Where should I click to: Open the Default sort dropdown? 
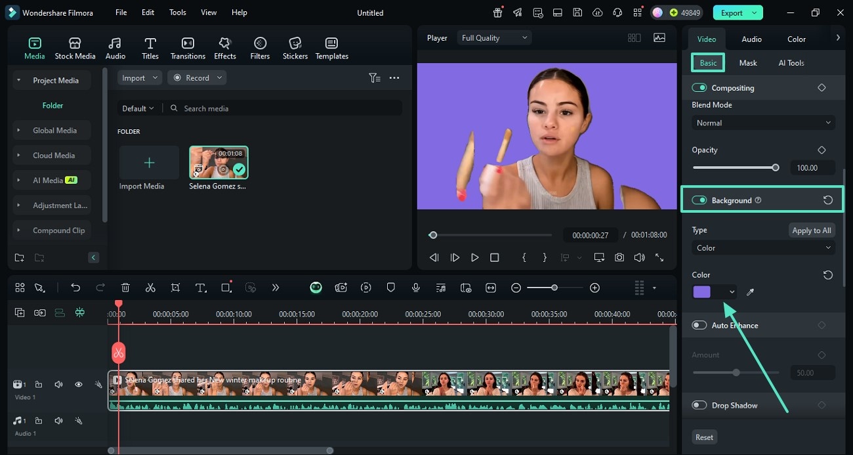(x=138, y=108)
